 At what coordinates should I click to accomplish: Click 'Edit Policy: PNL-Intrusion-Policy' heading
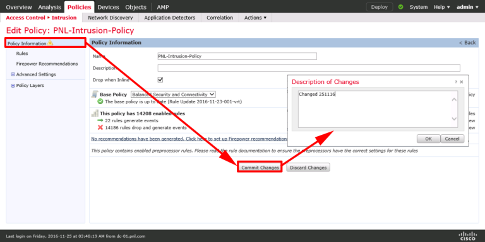70,30
